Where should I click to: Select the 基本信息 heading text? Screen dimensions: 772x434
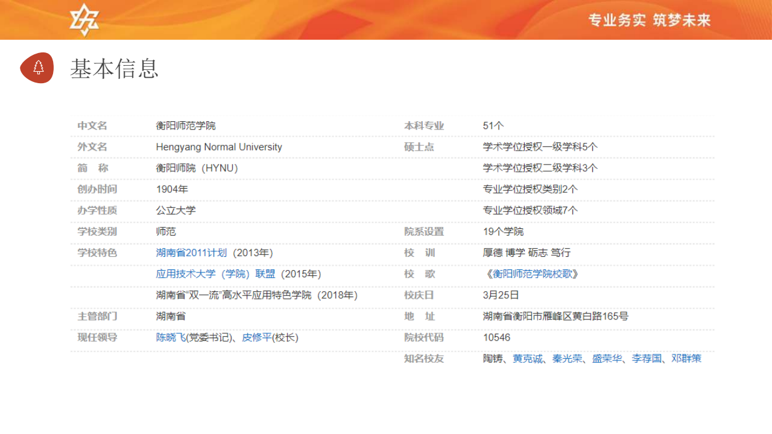[x=115, y=69]
